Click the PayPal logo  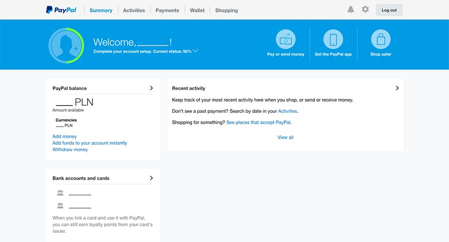tap(61, 9)
